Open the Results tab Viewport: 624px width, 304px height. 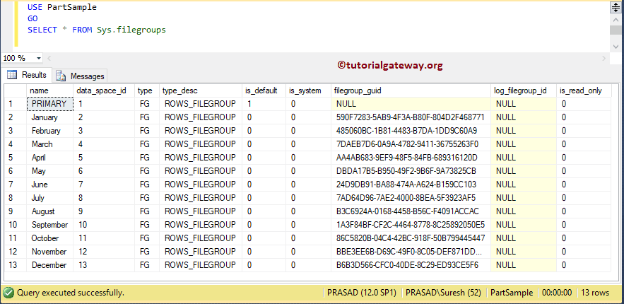tap(27, 75)
